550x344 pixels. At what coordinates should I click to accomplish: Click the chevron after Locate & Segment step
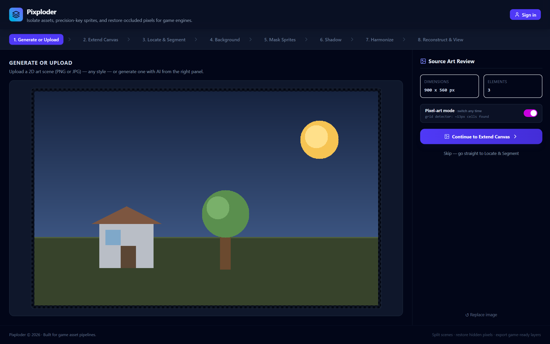[196, 39]
